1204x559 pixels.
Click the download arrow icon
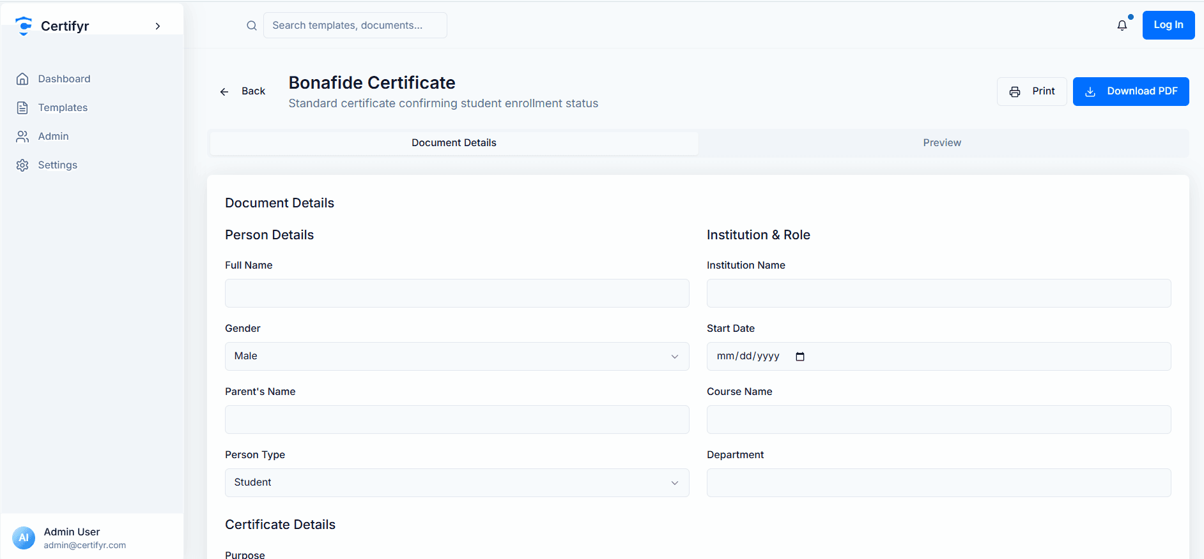(x=1091, y=92)
